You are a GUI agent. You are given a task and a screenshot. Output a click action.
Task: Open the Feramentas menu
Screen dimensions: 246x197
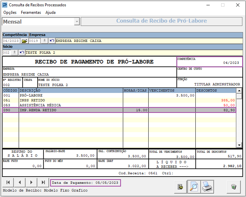pos(31,12)
